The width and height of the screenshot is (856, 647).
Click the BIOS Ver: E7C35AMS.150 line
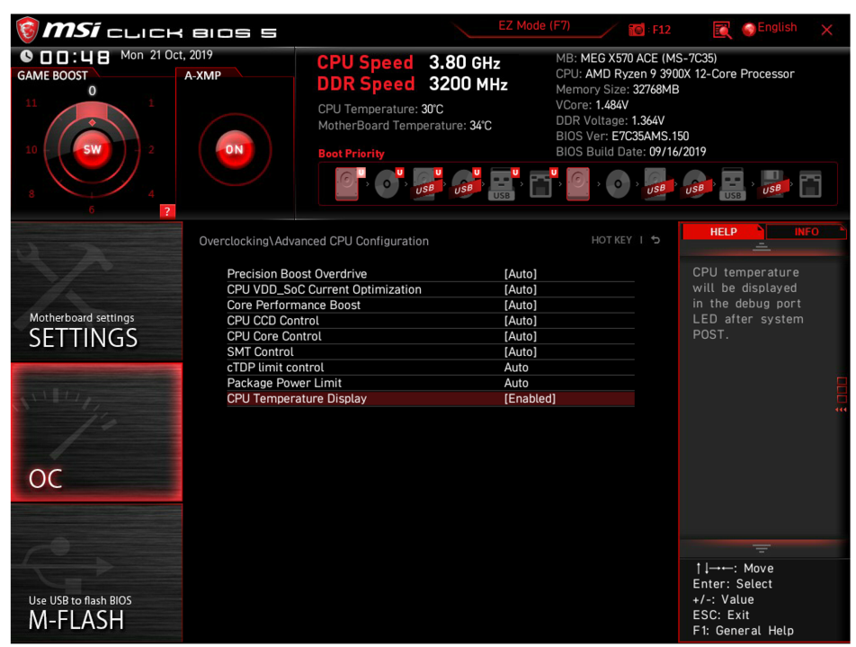(x=622, y=137)
